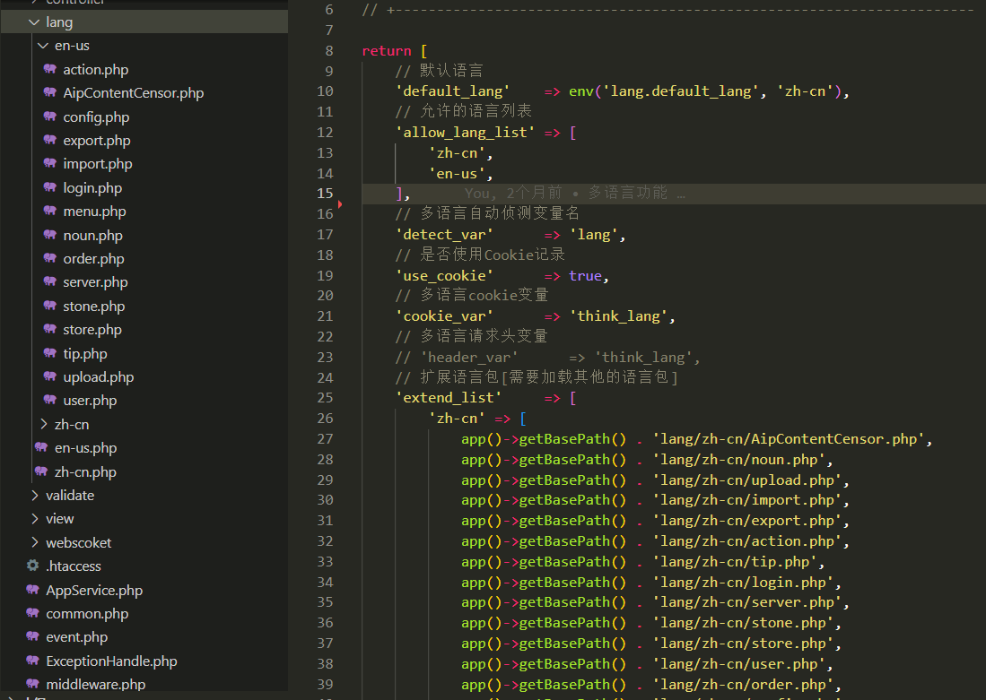Open AipContentCensor.php from the file tree

point(134,93)
